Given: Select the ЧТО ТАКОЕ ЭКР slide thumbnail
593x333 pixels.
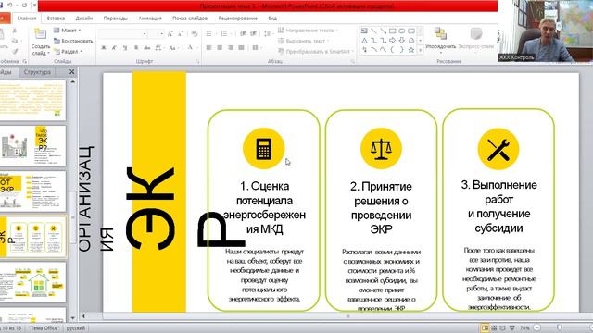Looking at the screenshot, I should 33,146.
